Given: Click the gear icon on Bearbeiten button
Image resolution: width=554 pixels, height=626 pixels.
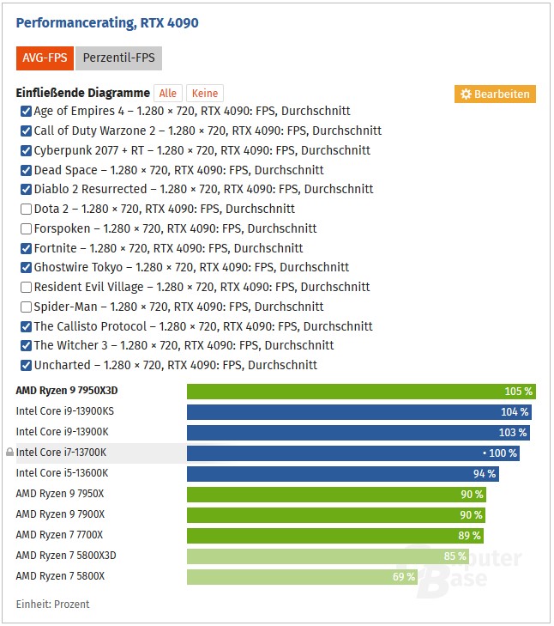Looking at the screenshot, I should click(466, 94).
